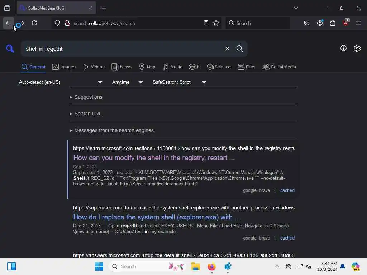Open the Copilot icon in taskbar corner
367x275 pixels.
tap(355, 266)
